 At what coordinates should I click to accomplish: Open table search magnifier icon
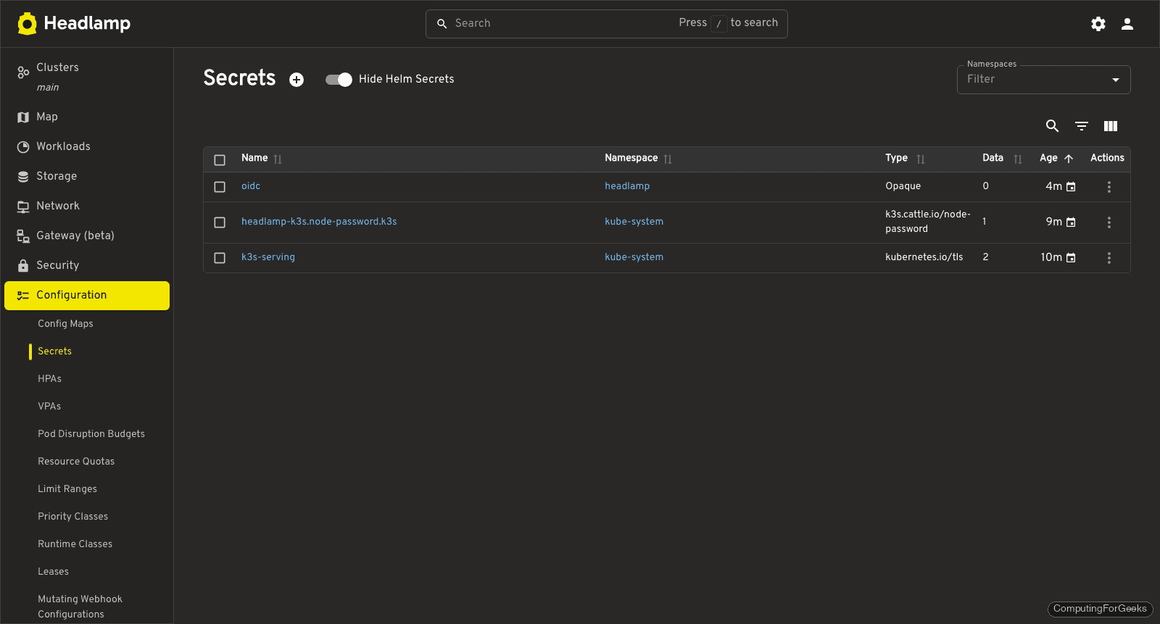pyautogui.click(x=1053, y=126)
